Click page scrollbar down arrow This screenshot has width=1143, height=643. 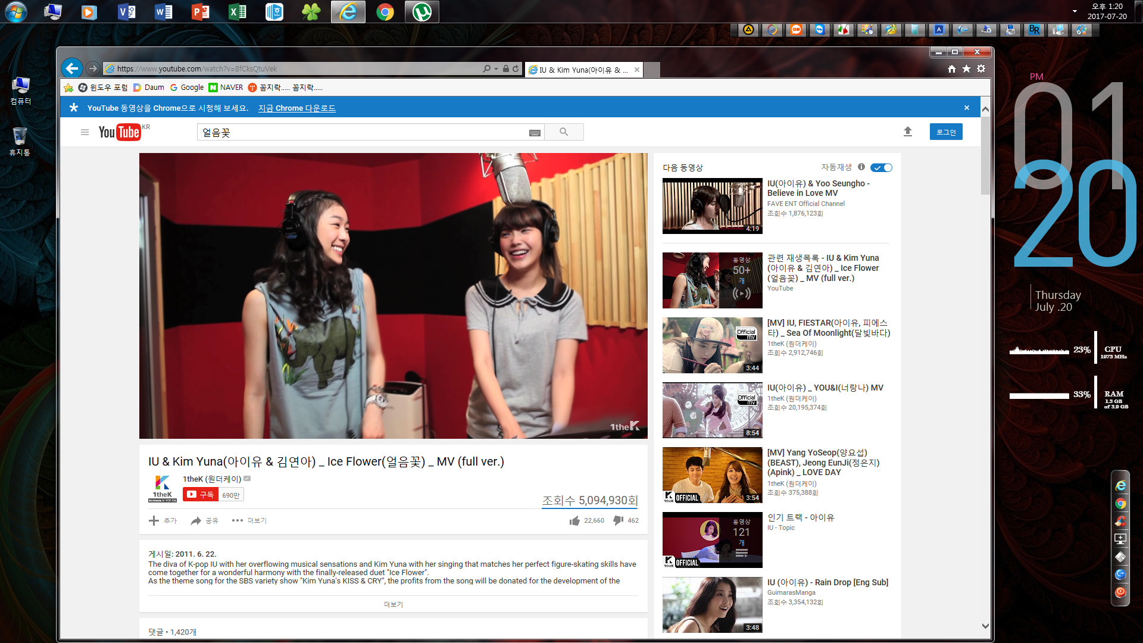point(985,626)
